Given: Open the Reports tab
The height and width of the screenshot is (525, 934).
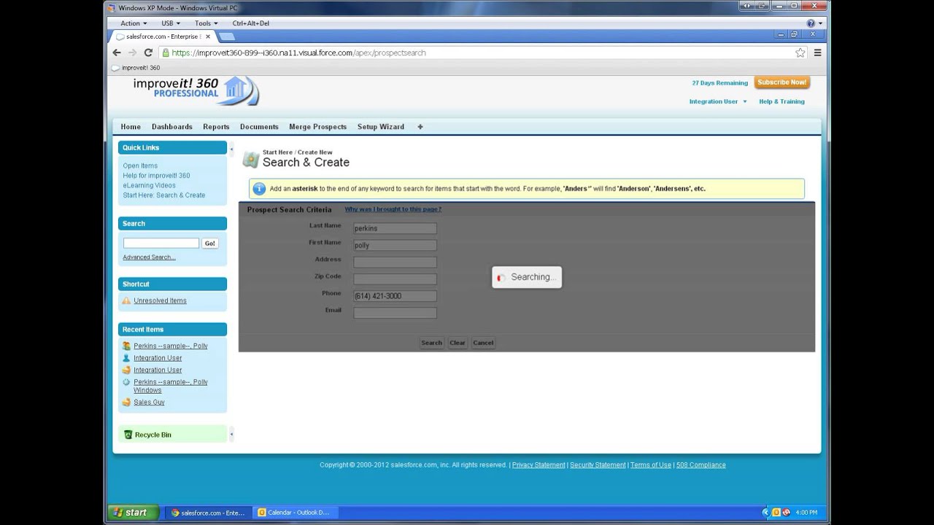Looking at the screenshot, I should click(x=216, y=127).
